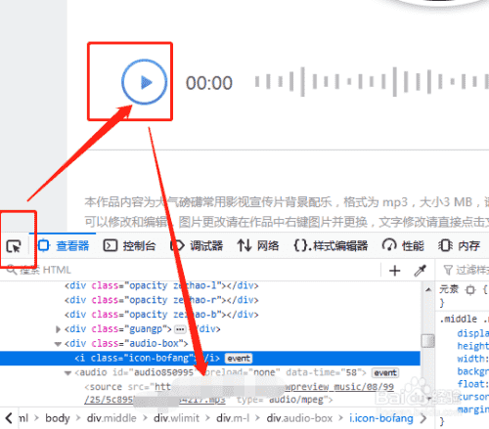Select div.wlimit in the breadcrumb
489x429 pixels.
176,418
